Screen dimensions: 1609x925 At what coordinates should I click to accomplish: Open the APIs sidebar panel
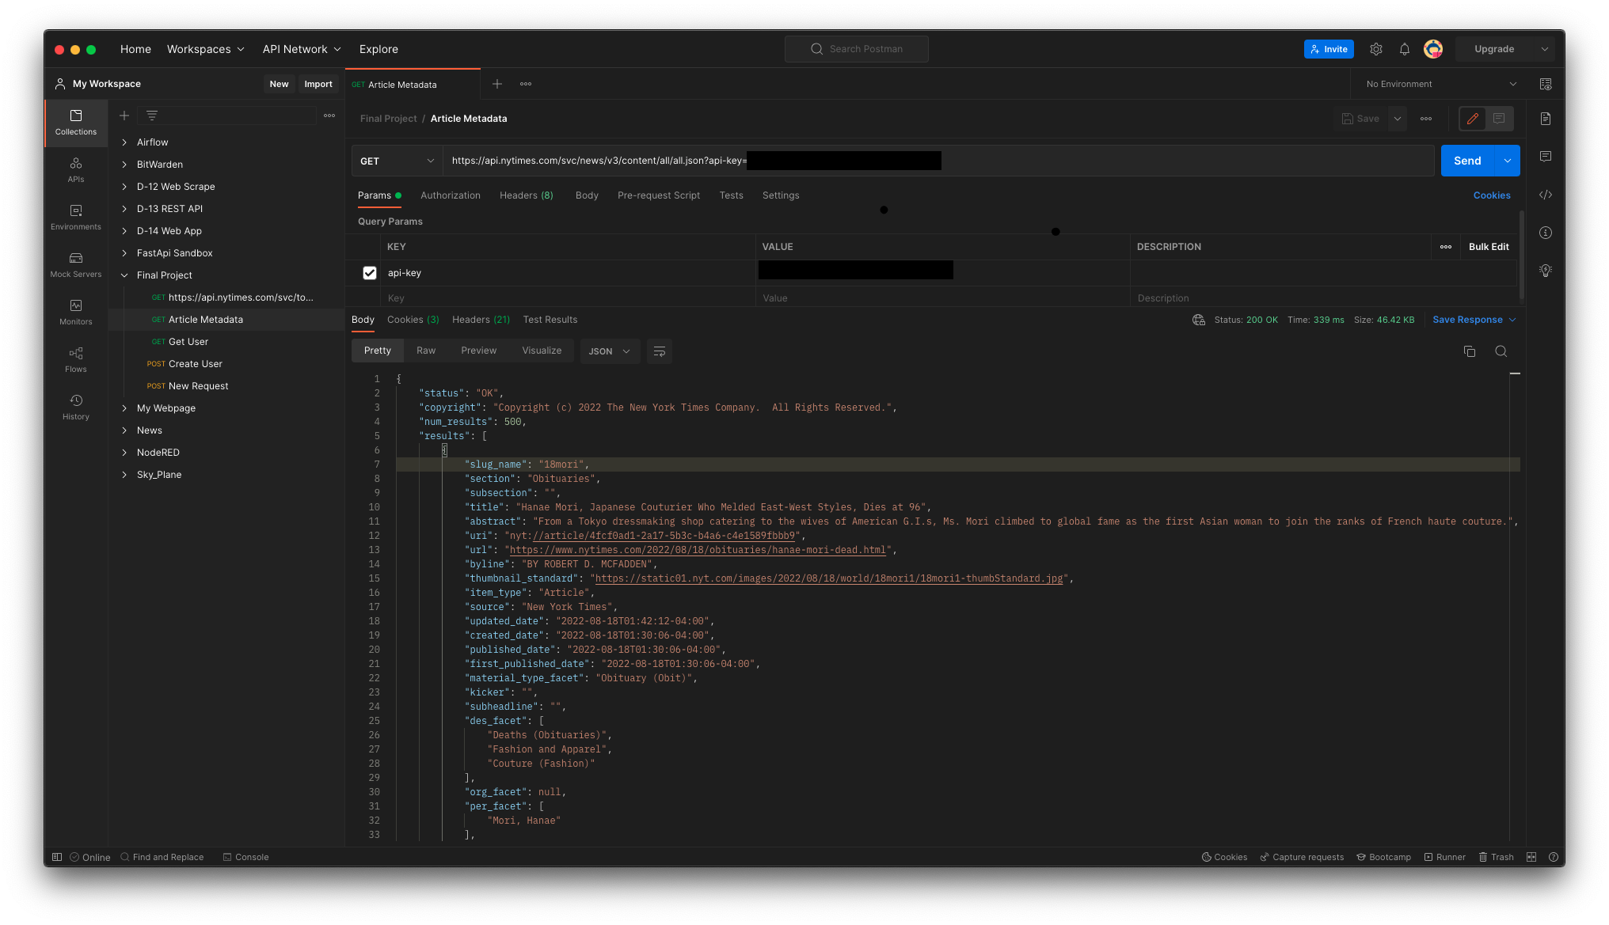(x=76, y=170)
